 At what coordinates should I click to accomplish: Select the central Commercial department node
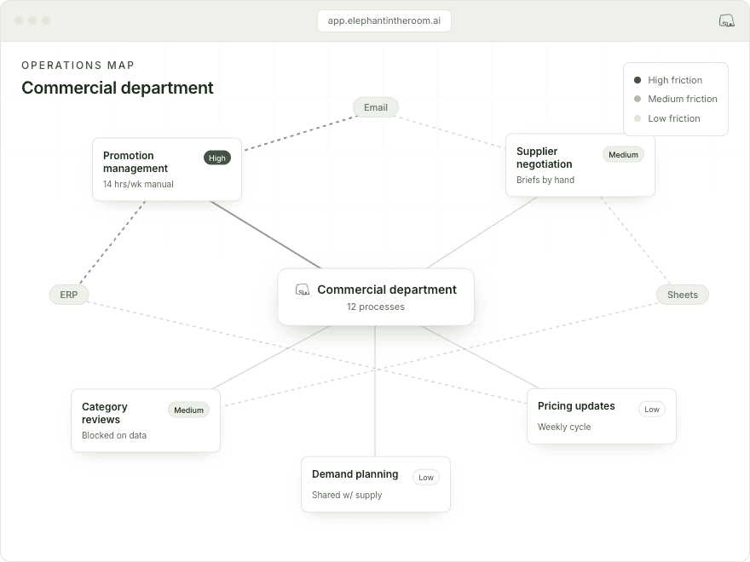[376, 297]
